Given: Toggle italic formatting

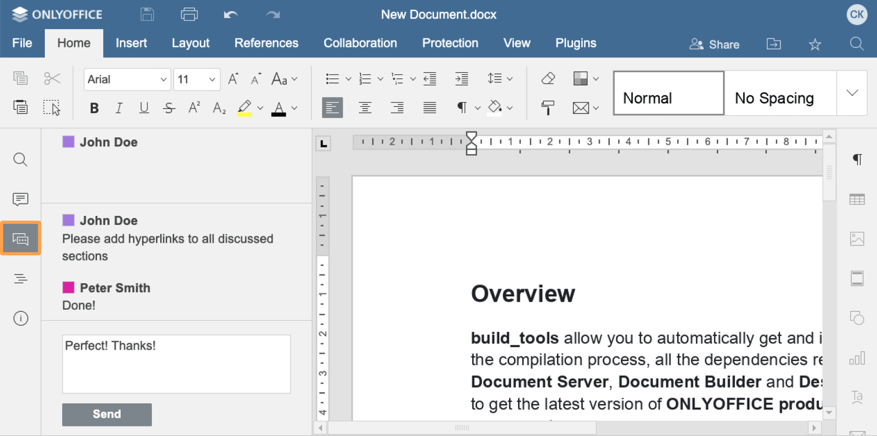Looking at the screenshot, I should coord(119,108).
